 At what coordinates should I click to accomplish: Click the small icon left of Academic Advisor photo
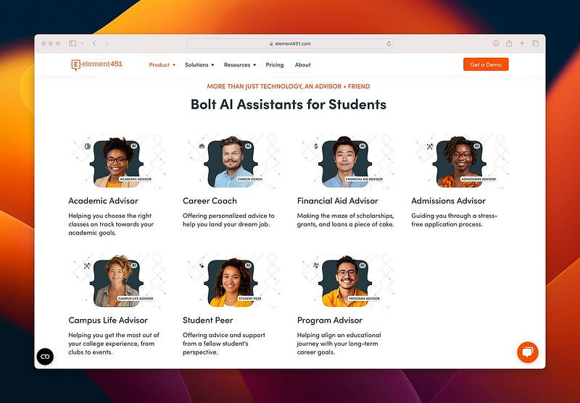88,146
